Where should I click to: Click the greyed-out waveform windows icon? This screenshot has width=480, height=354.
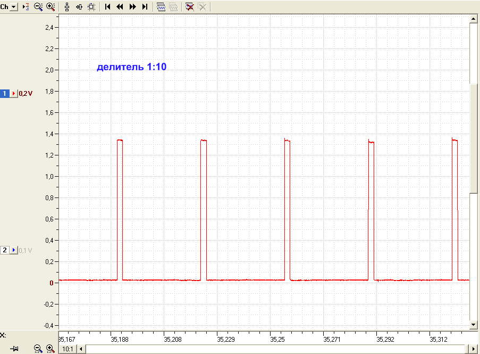174,7
